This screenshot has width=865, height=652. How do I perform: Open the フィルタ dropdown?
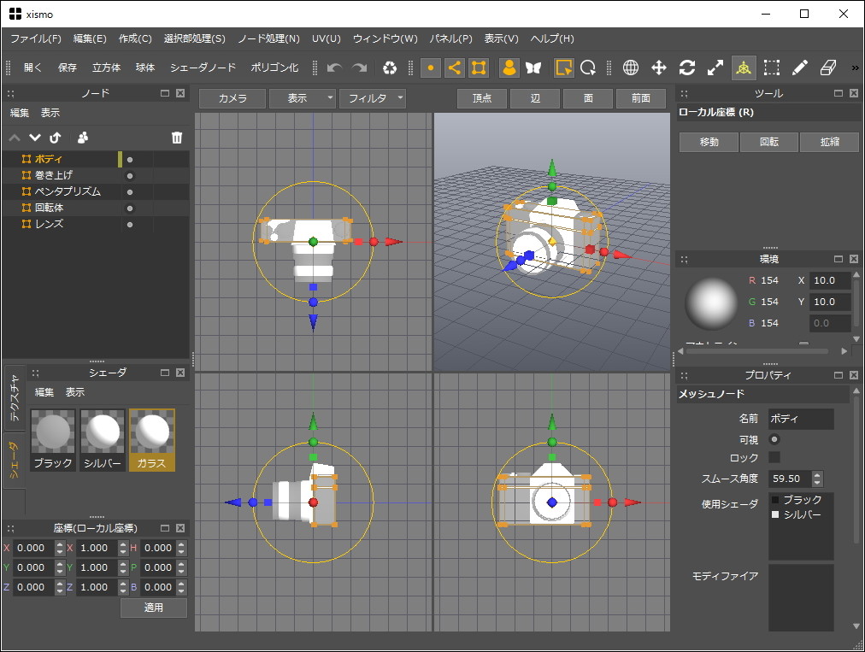tap(373, 98)
